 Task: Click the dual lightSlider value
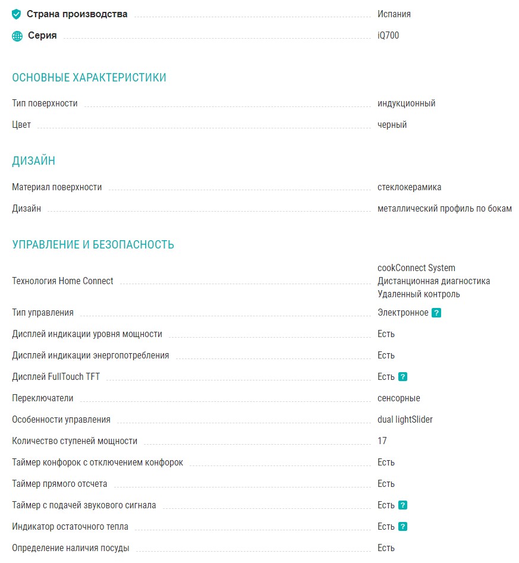pyautogui.click(x=405, y=420)
